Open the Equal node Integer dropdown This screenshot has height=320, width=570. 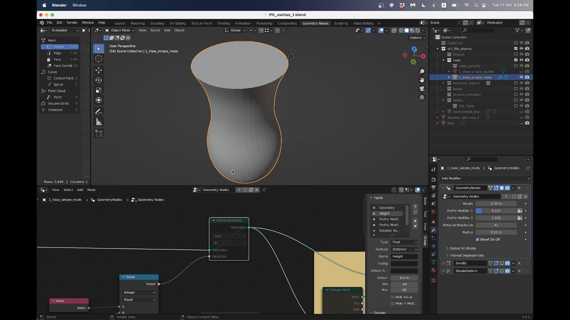[x=139, y=292]
